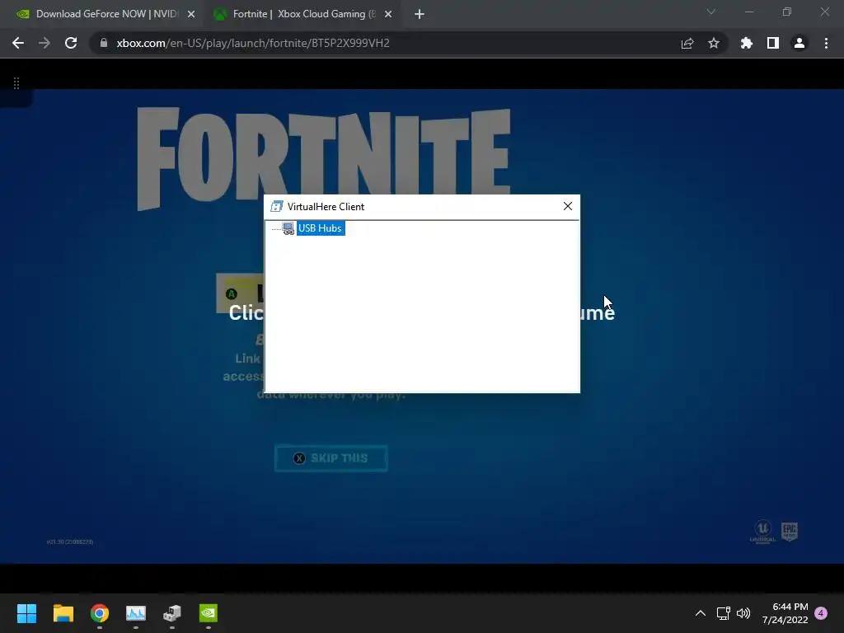Open Chrome from taskbar
Screen dimensions: 844x633
(100, 613)
